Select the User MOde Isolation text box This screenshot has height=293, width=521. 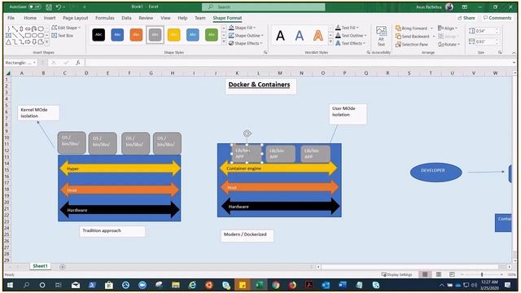click(348, 114)
